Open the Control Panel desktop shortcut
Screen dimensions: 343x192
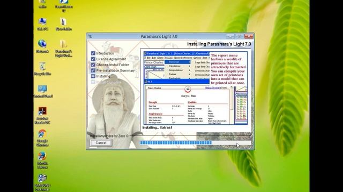coord(43,91)
